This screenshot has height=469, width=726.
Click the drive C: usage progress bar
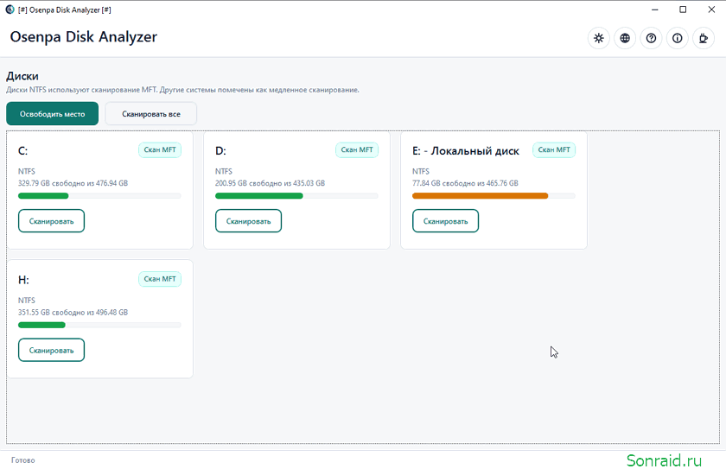[99, 196]
